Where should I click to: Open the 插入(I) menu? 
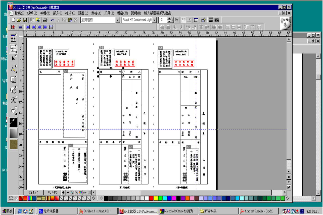pos(58,13)
